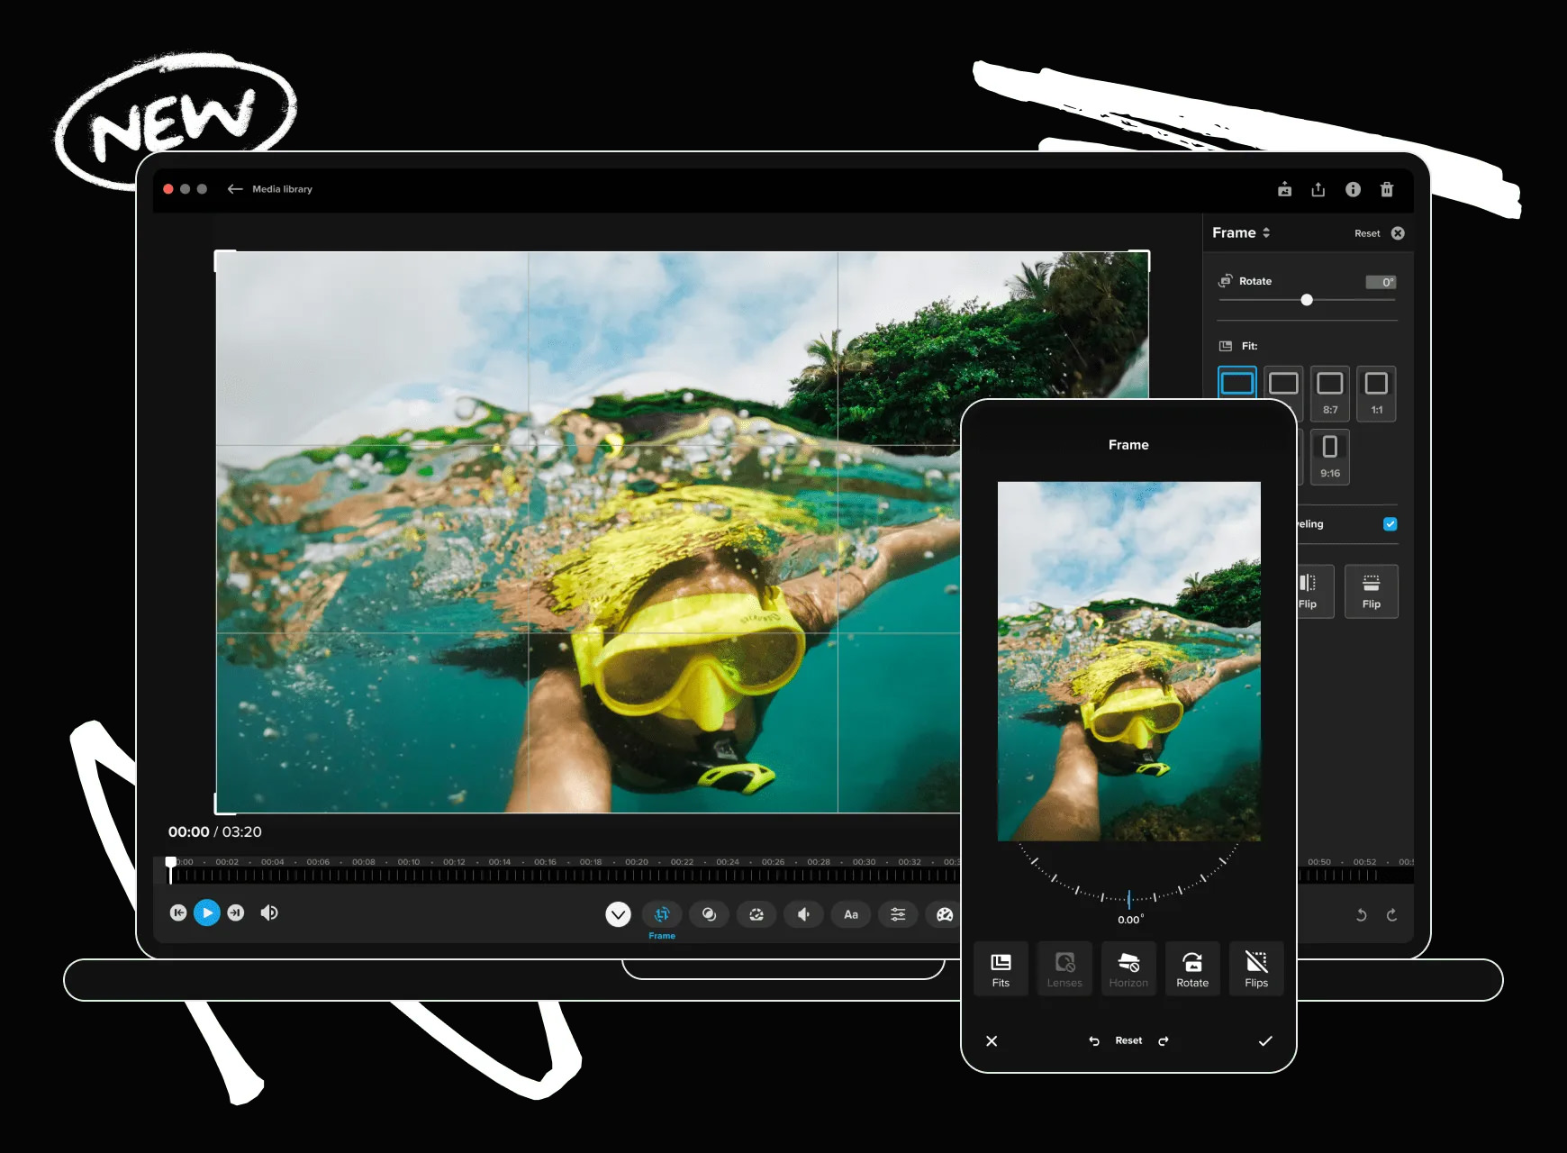Select the Fits tab on the phone
The width and height of the screenshot is (1567, 1153).
1001,968
